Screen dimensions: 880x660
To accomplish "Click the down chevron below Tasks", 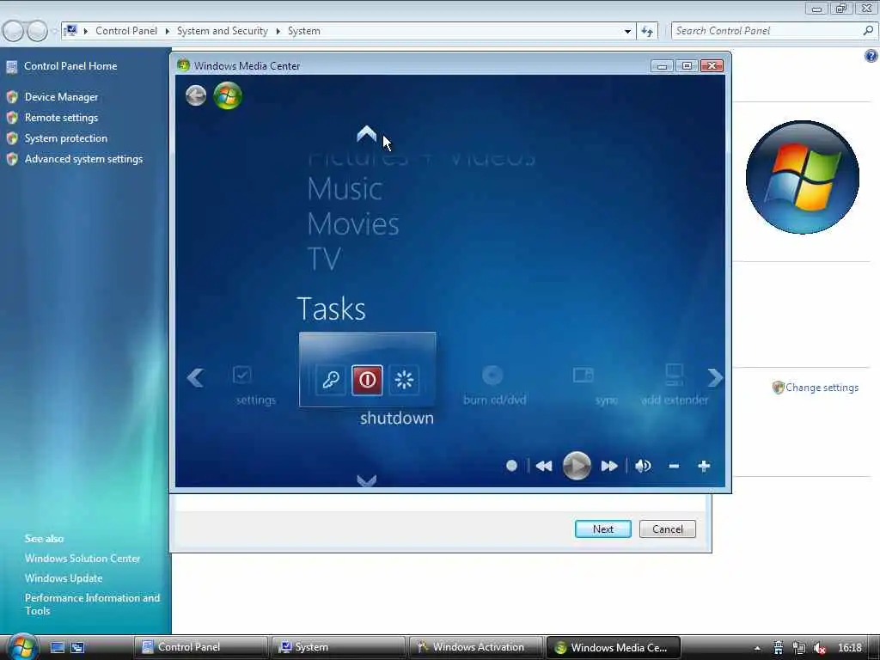I will (x=366, y=480).
